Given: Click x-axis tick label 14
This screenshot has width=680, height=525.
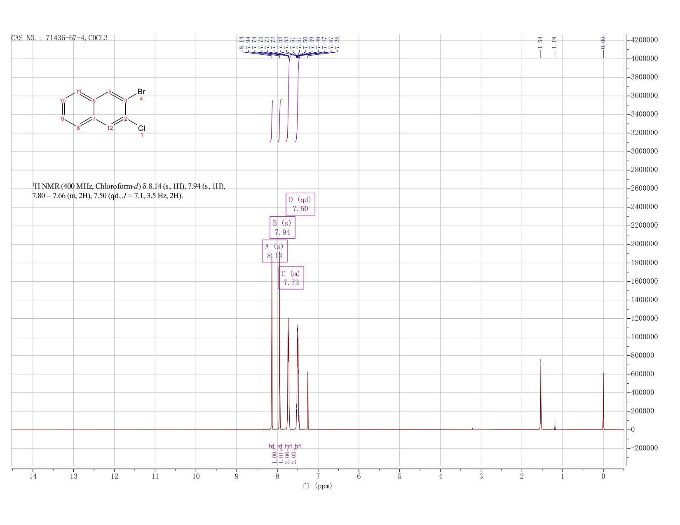Looking at the screenshot, I should tap(33, 476).
